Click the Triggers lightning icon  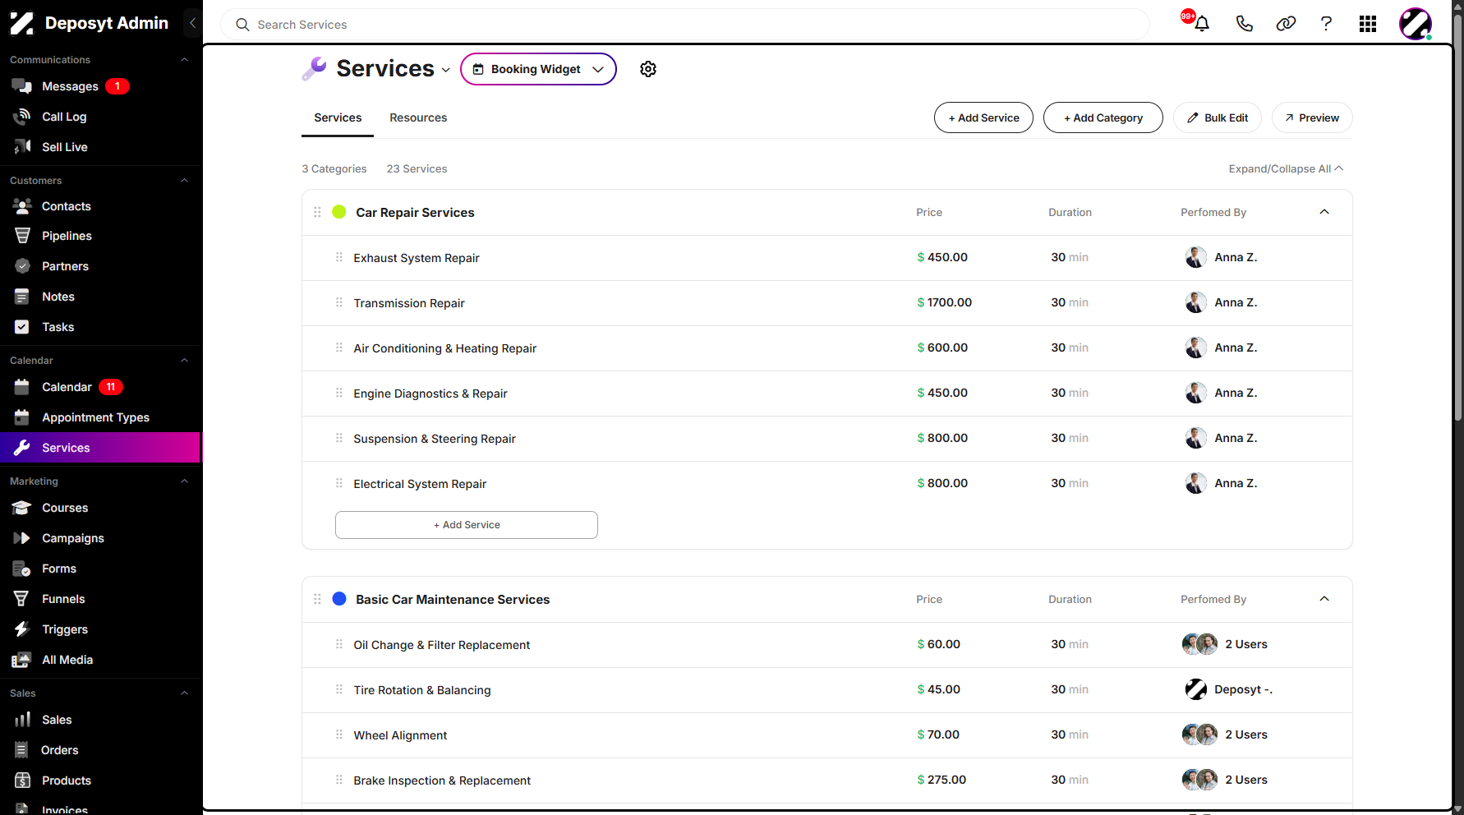pyautogui.click(x=22, y=629)
